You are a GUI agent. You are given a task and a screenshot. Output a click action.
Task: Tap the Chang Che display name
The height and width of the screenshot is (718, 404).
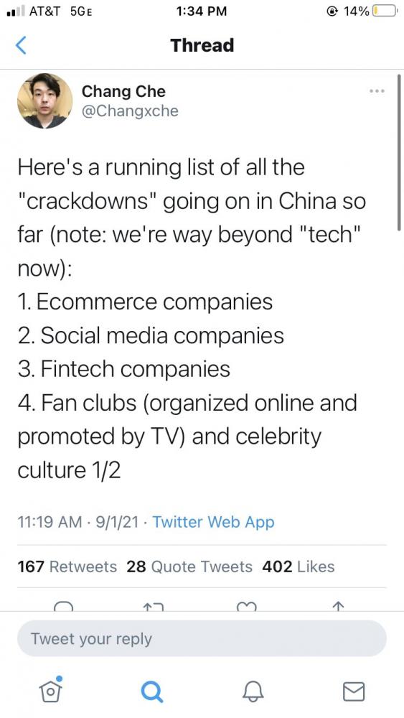(123, 91)
